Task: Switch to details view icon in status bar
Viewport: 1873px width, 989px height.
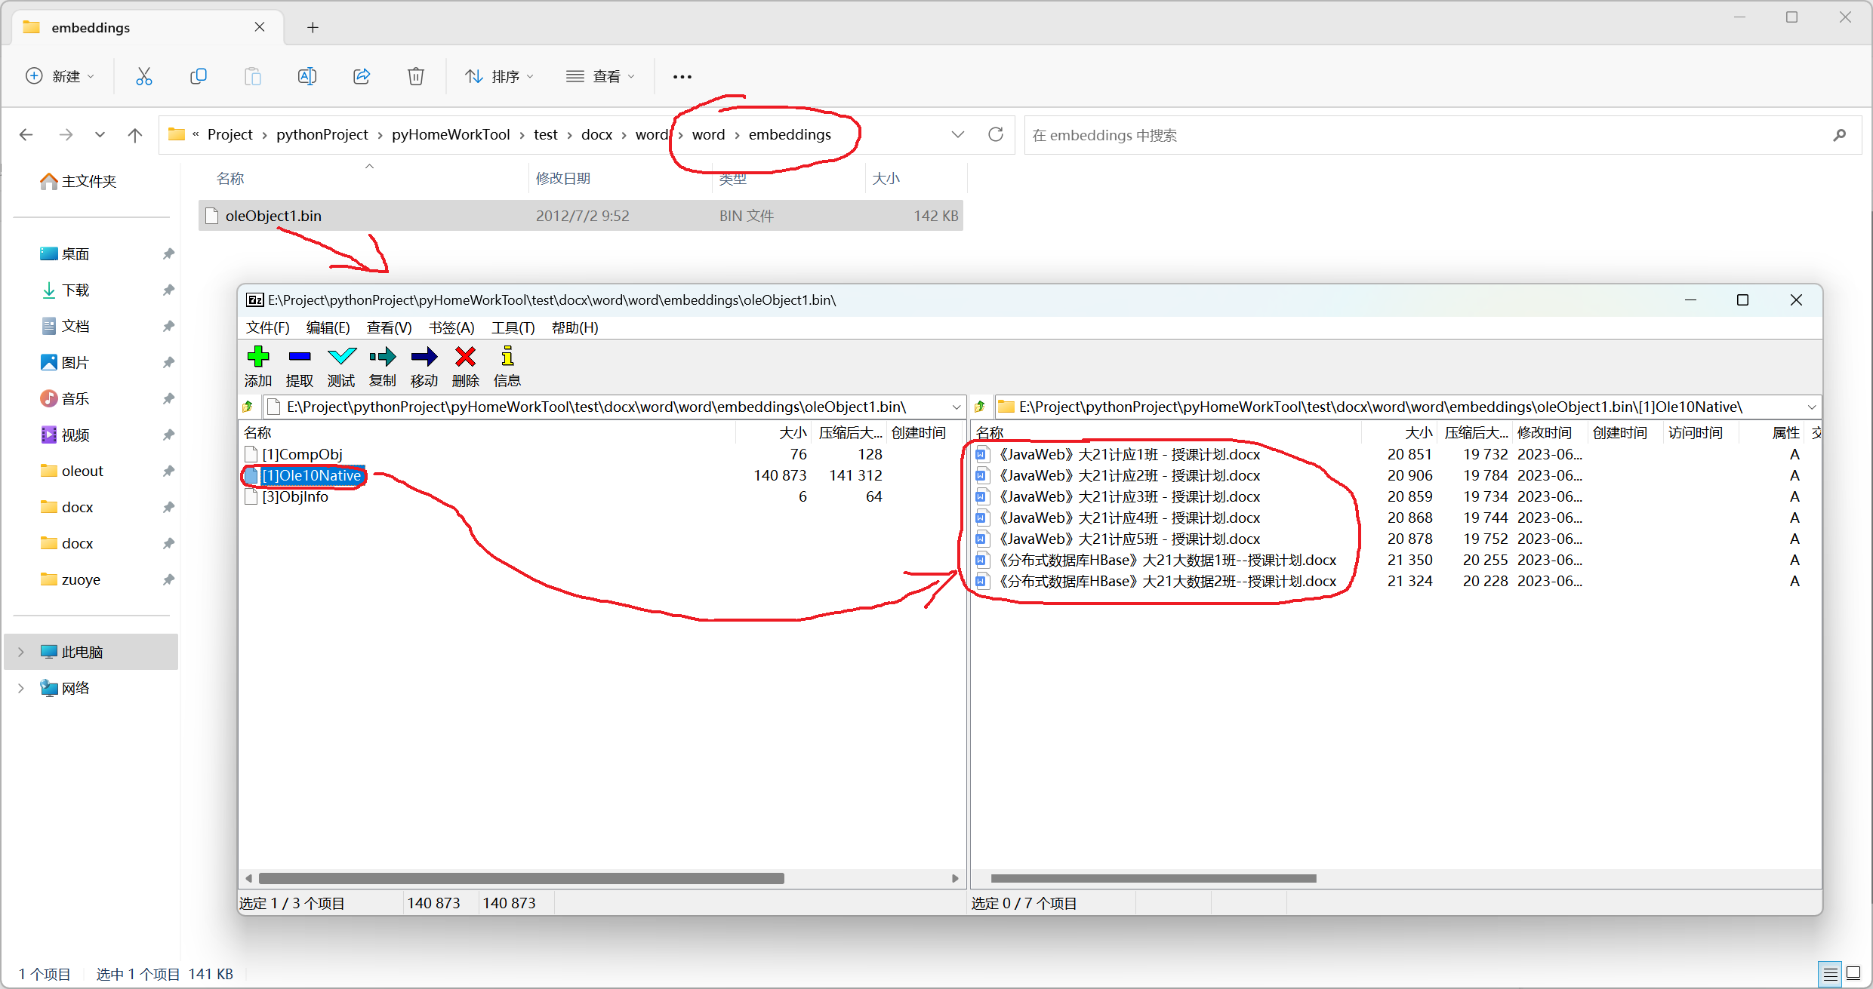Action: coord(1830,973)
